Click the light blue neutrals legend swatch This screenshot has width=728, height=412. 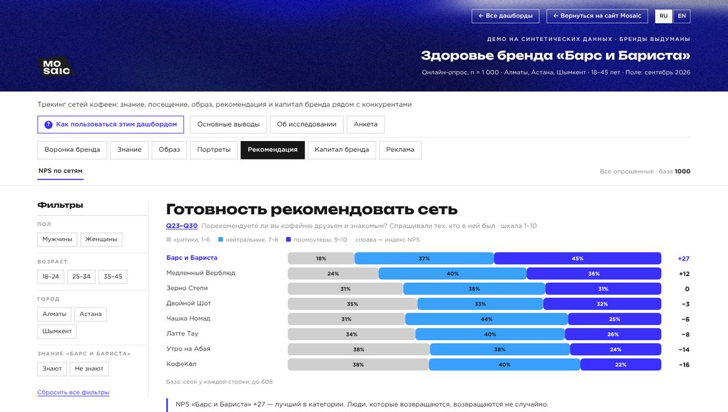(x=220, y=240)
